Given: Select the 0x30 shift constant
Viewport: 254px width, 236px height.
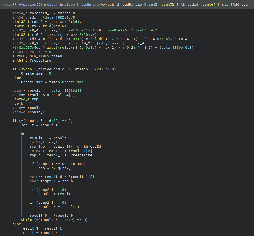Looking at the screenshot, I should pyautogui.click(x=73, y=22).
